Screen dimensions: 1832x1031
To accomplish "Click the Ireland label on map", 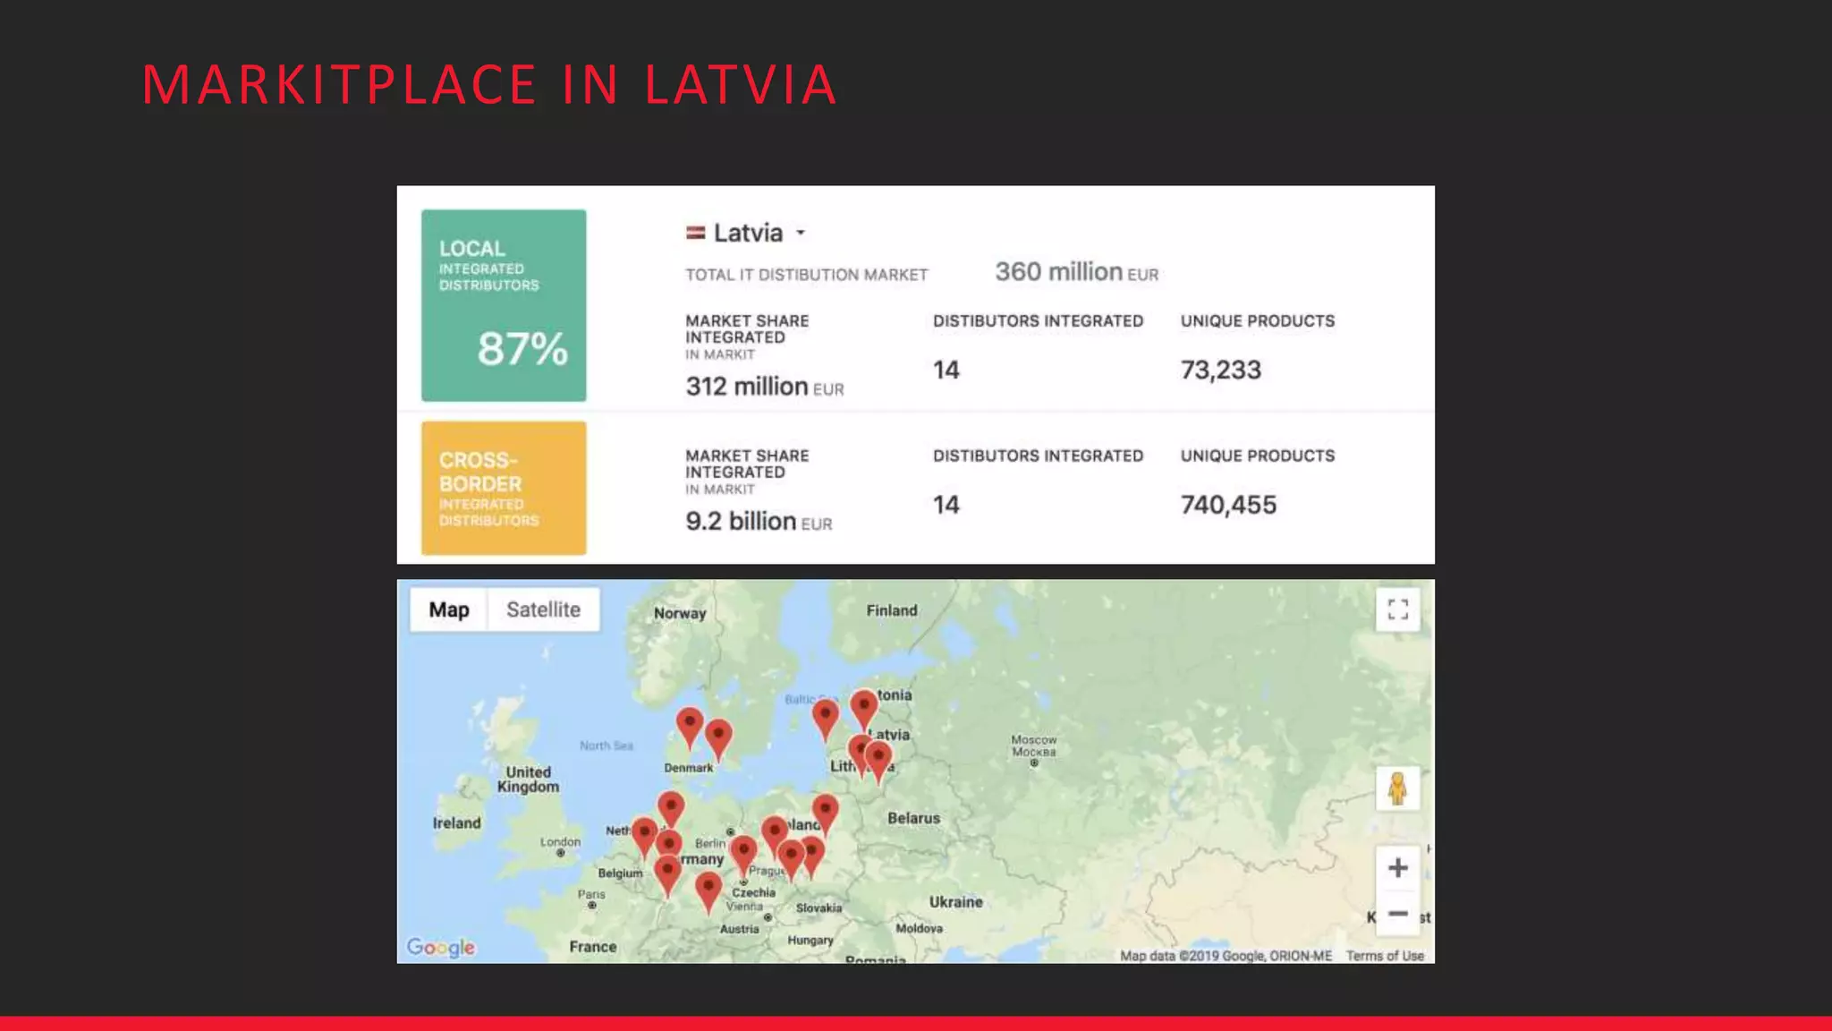I will pos(456,823).
